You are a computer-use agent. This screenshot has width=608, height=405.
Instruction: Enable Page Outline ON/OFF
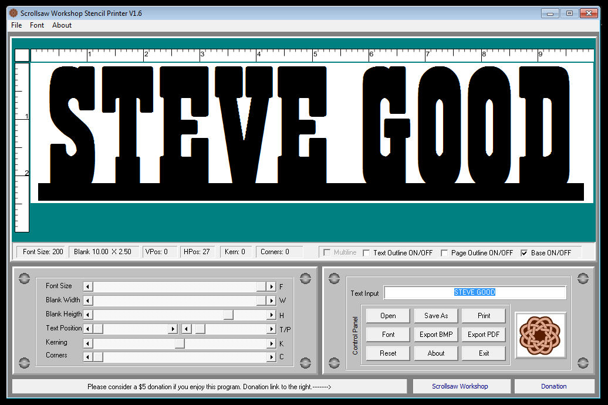445,254
